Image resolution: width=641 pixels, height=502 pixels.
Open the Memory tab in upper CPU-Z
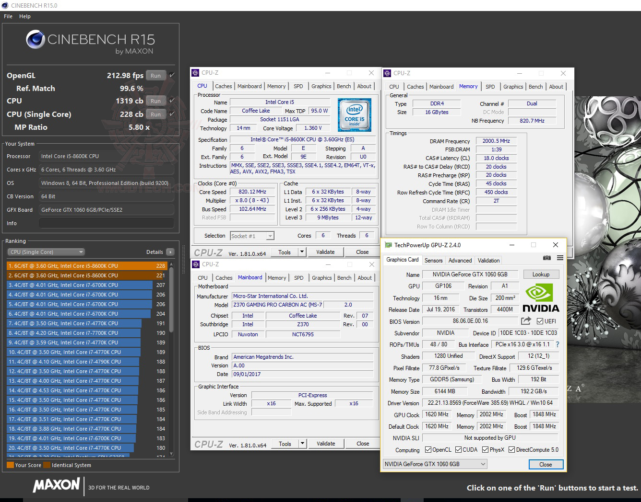276,86
